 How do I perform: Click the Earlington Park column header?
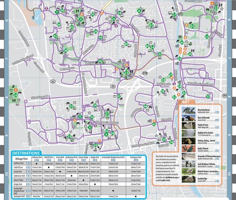136,158
